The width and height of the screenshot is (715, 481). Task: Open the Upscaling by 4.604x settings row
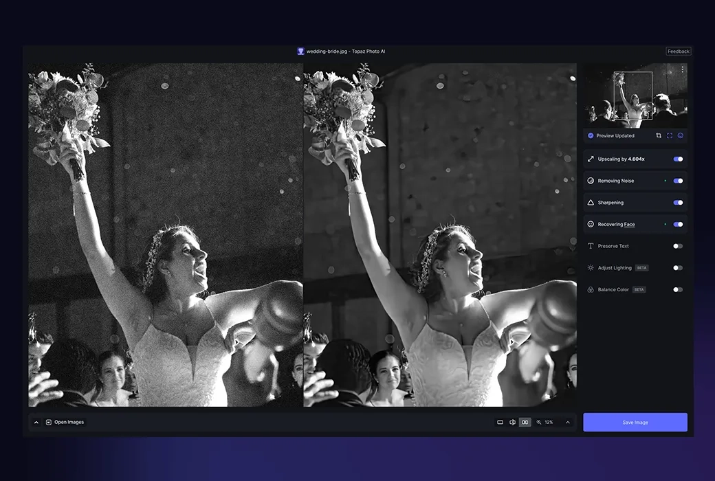[635, 159]
